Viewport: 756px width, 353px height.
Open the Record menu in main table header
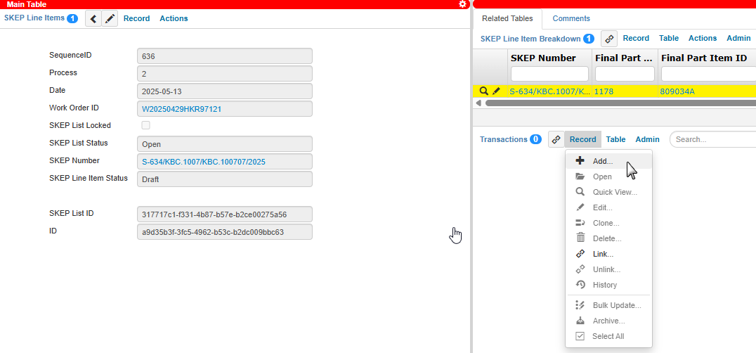point(136,19)
